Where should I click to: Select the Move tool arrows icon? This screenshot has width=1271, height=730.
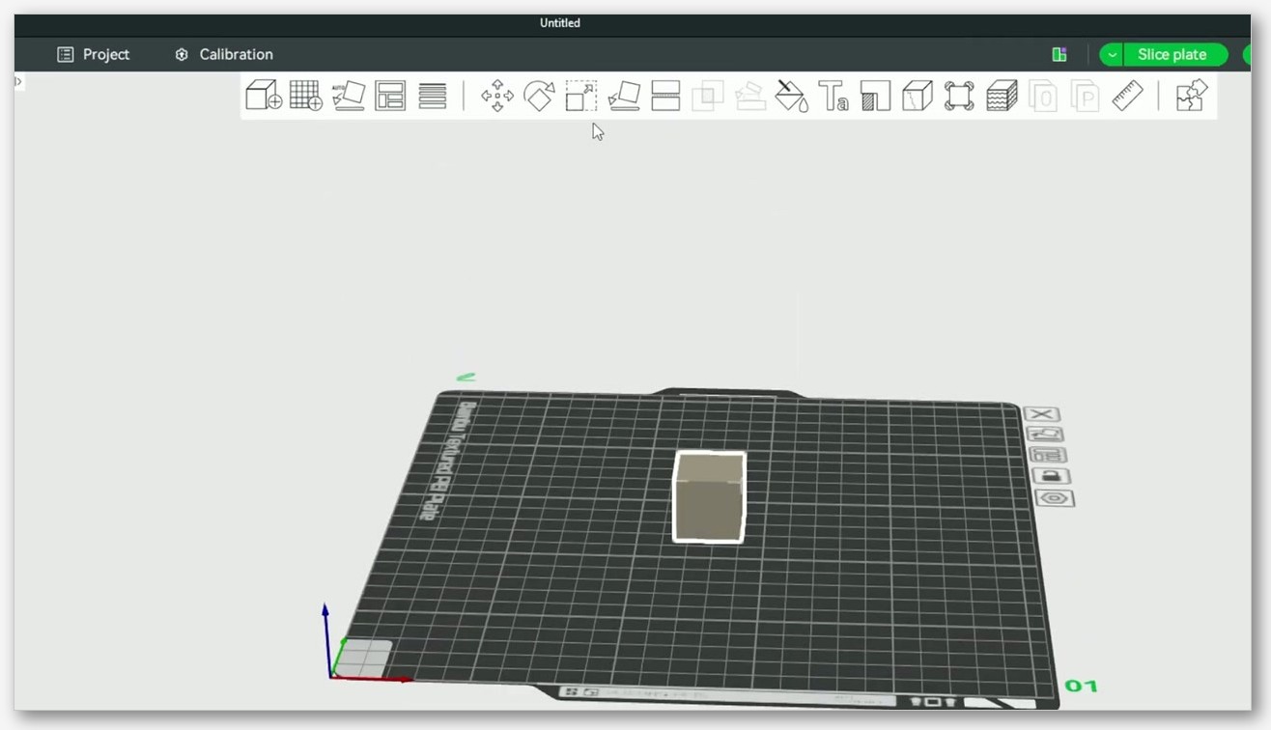click(x=497, y=96)
